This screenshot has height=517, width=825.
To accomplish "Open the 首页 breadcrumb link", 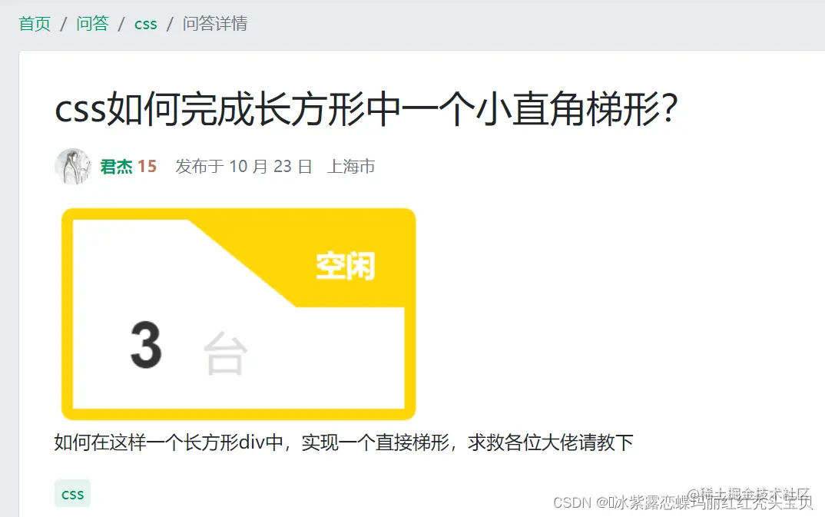I will point(35,24).
